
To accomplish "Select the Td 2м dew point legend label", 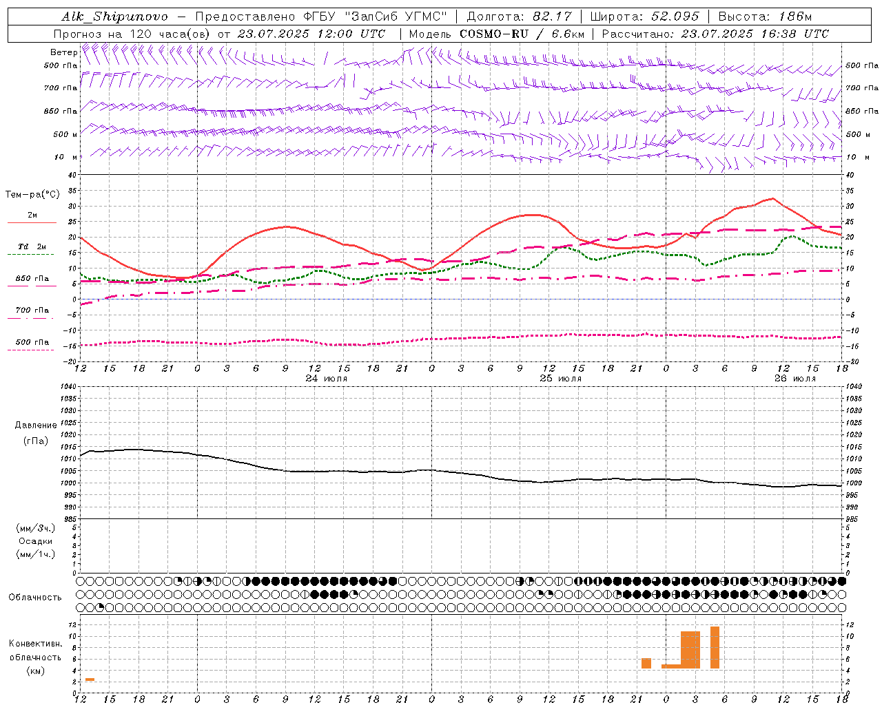I will pyautogui.click(x=32, y=246).
